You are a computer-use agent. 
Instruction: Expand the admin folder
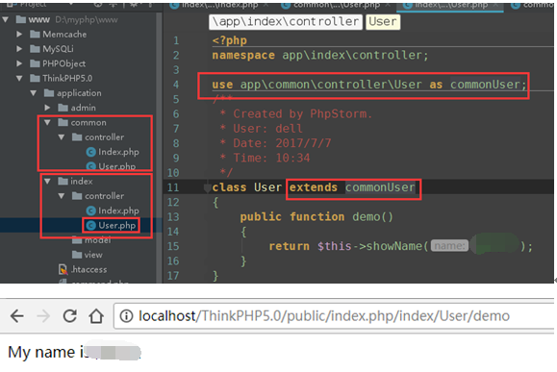(x=47, y=108)
